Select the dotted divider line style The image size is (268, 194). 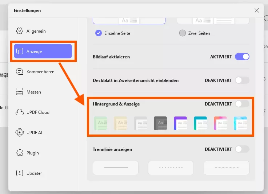pyautogui.click(x=227, y=168)
